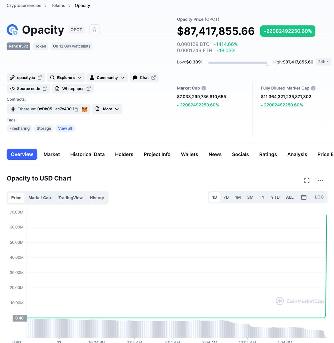Image resolution: width=334 pixels, height=343 pixels.
Task: Select the Price chart toggle
Action: (16, 198)
